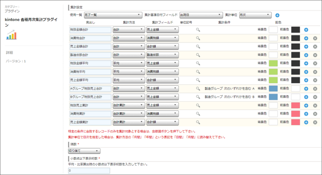Click pink foreground swatch in 税抜売上累計 row
322x175 pixels.
coord(296,106)
